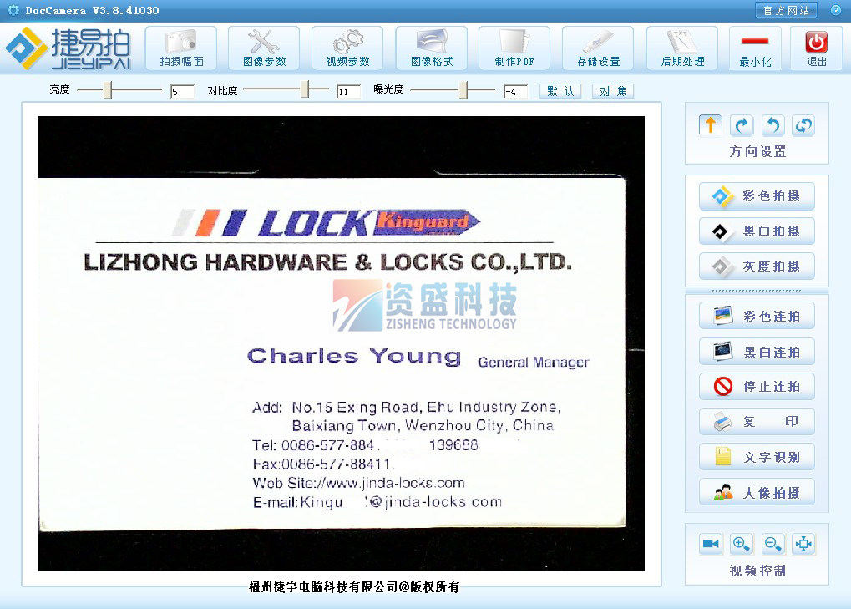Open 视频参数 video parameters
Screen dimensions: 851x609
click(x=348, y=48)
